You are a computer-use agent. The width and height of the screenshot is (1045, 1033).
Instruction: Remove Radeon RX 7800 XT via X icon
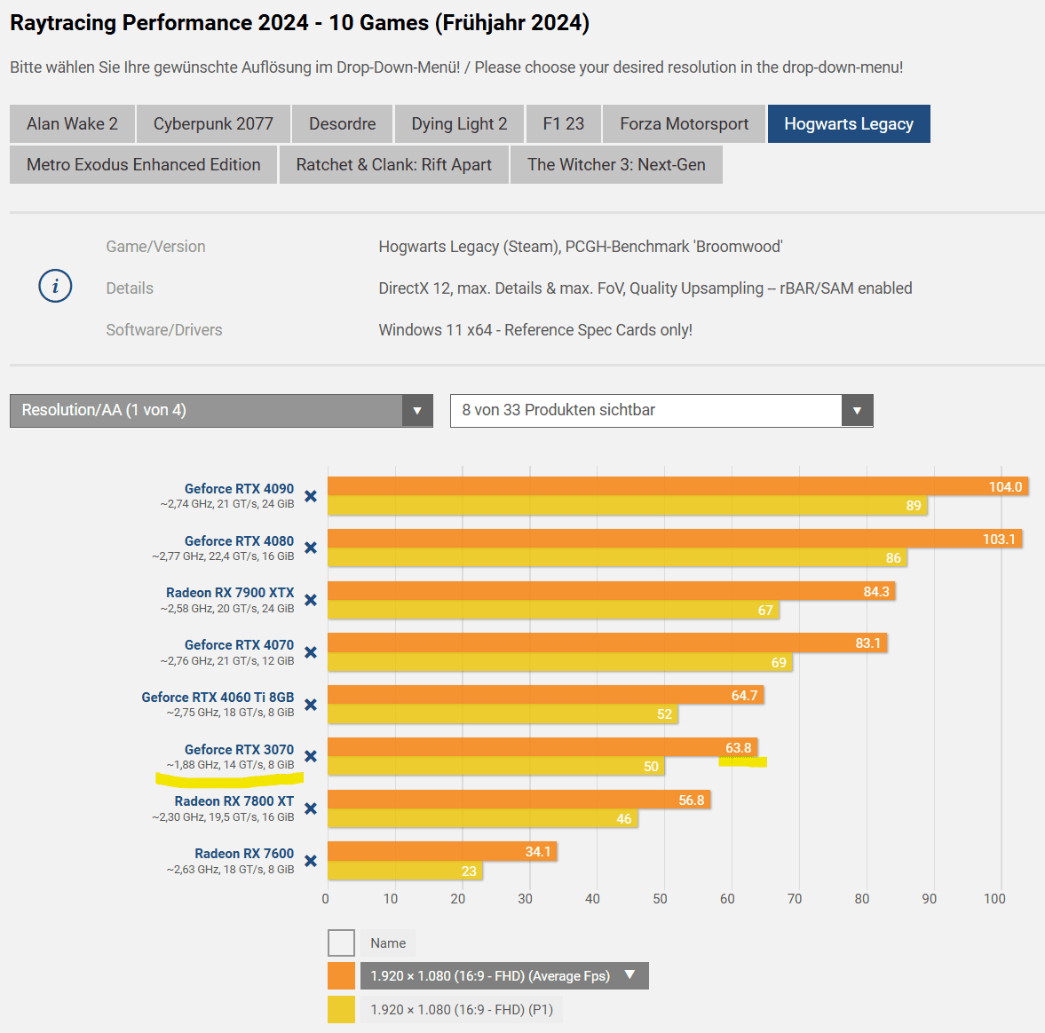[x=311, y=808]
